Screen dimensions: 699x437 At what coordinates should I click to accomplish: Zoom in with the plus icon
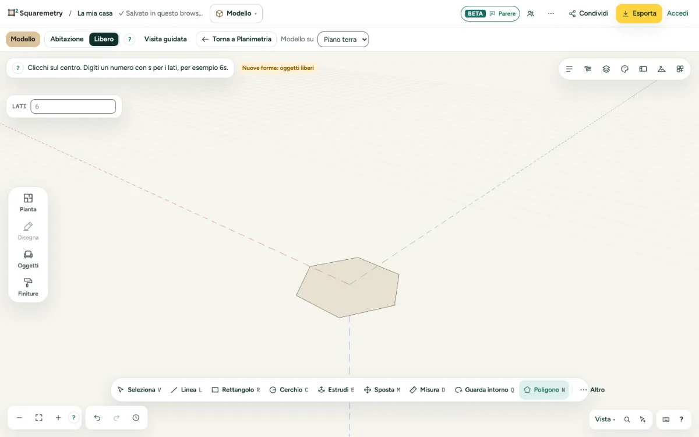click(58, 418)
